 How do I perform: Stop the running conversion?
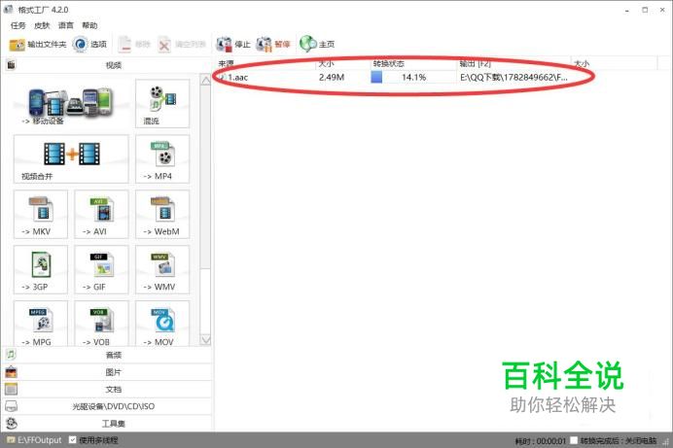tap(233, 44)
